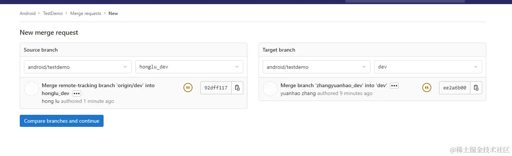
Task: Click target commit hash ee2a6b00
Action: point(454,88)
